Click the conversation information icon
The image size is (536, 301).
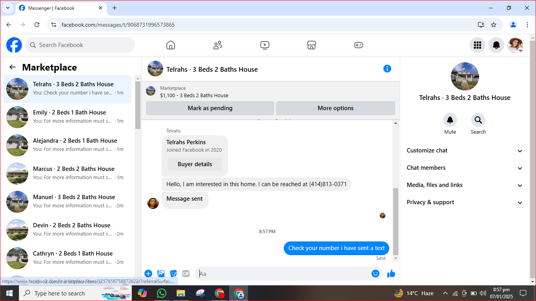coord(387,69)
